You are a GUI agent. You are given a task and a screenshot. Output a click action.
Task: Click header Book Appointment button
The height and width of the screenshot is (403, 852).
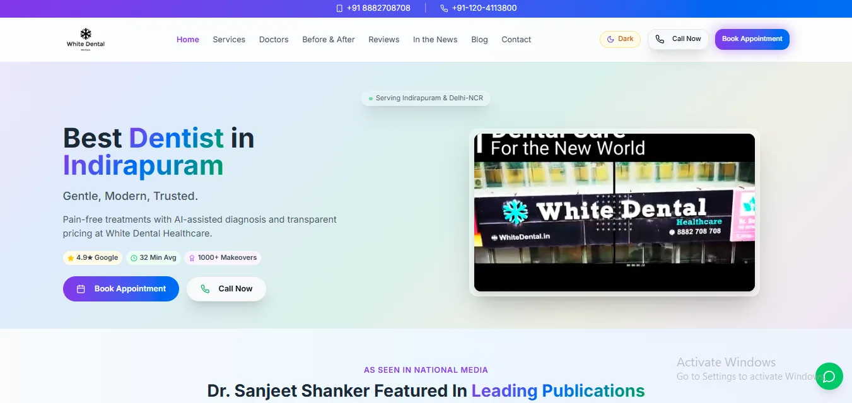coord(752,39)
